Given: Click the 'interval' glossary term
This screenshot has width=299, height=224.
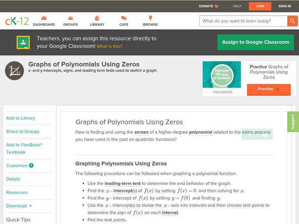Looking at the screenshot, I should pos(170,212).
